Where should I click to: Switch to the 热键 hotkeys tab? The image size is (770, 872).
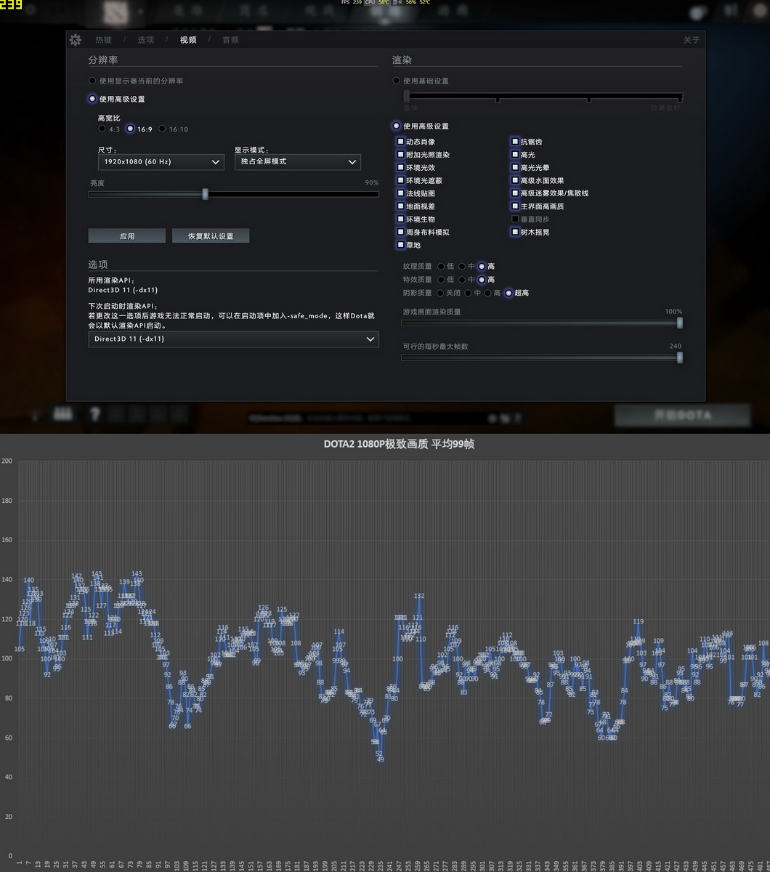coord(103,40)
